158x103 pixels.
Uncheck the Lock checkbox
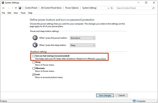tap(33, 74)
